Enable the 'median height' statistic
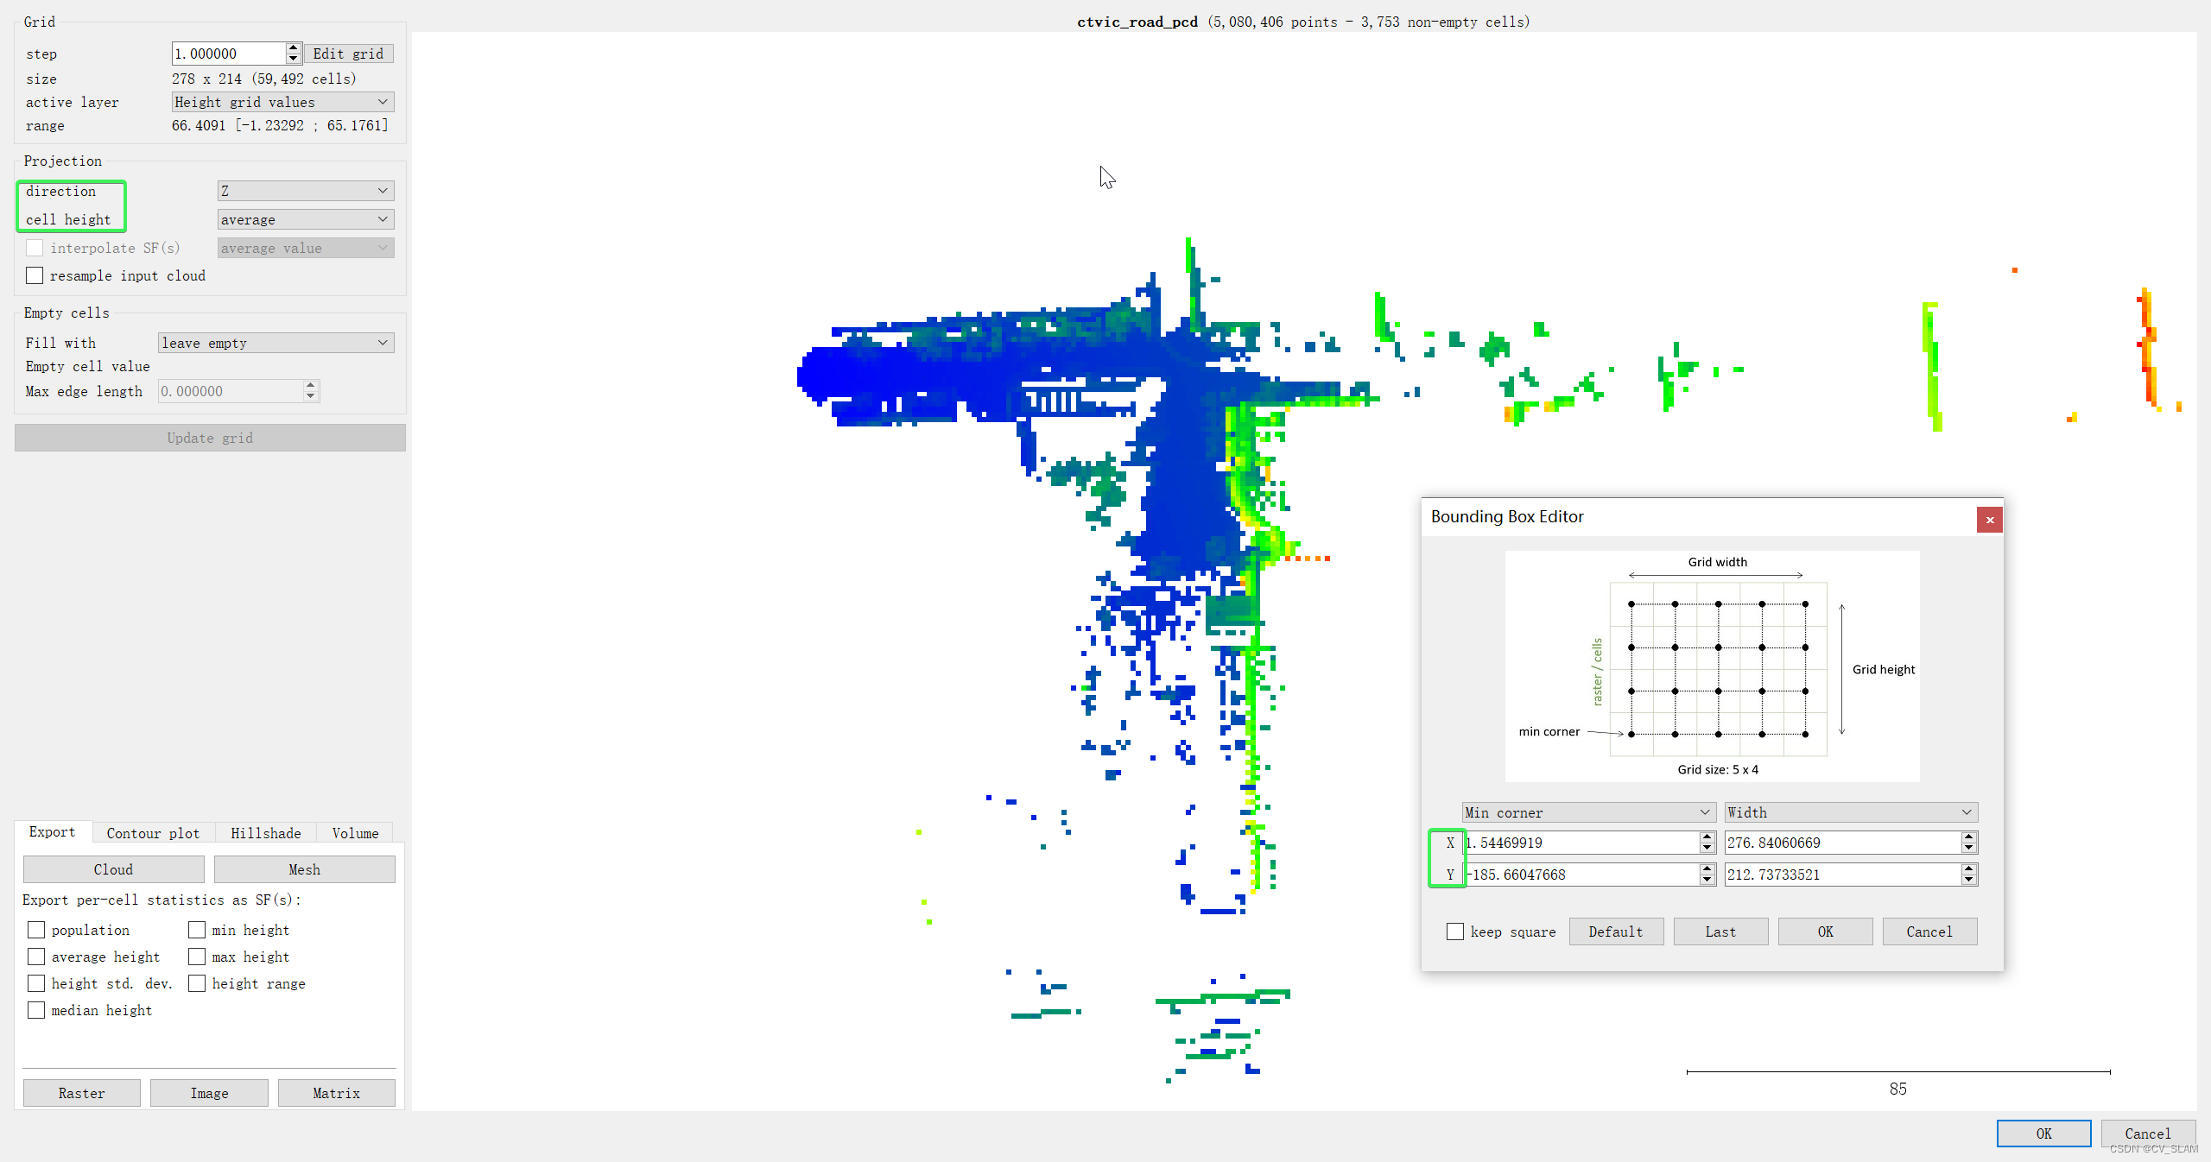Viewport: 2211px width, 1162px height. 36,1009
